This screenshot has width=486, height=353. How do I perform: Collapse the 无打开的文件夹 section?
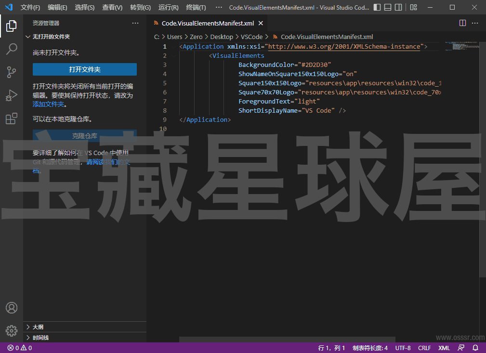point(85,37)
